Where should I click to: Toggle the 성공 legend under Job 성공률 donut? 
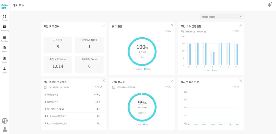coord(146,124)
